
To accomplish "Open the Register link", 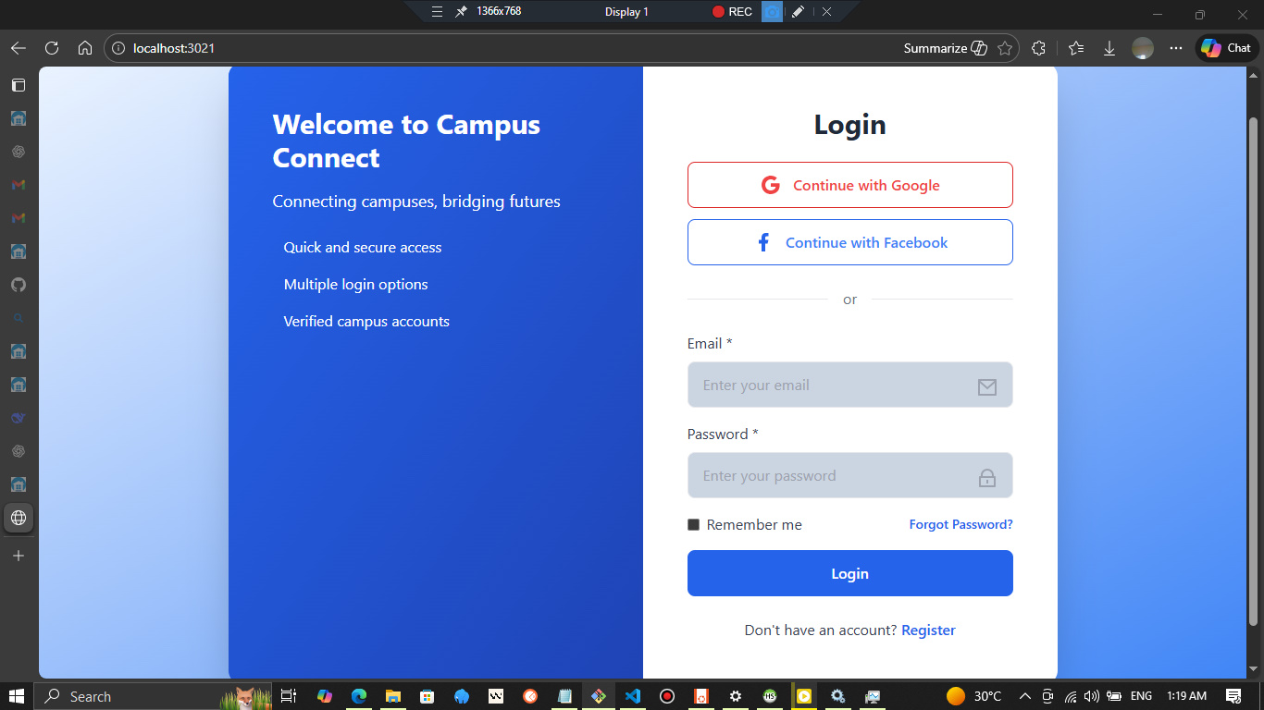I will point(928,630).
